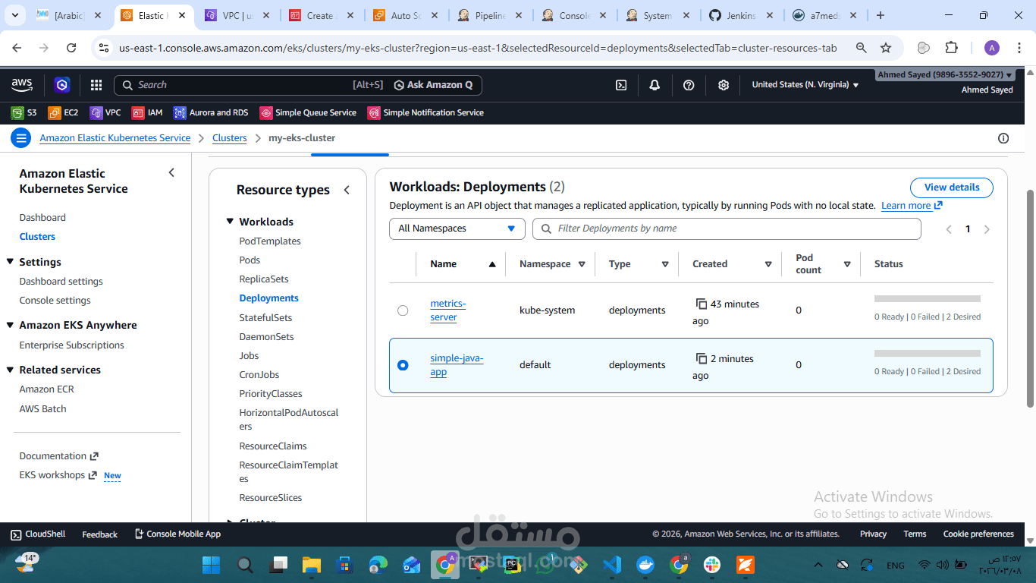
Task: Collapse the Amazon EKS Anywhere section
Action: click(x=11, y=325)
